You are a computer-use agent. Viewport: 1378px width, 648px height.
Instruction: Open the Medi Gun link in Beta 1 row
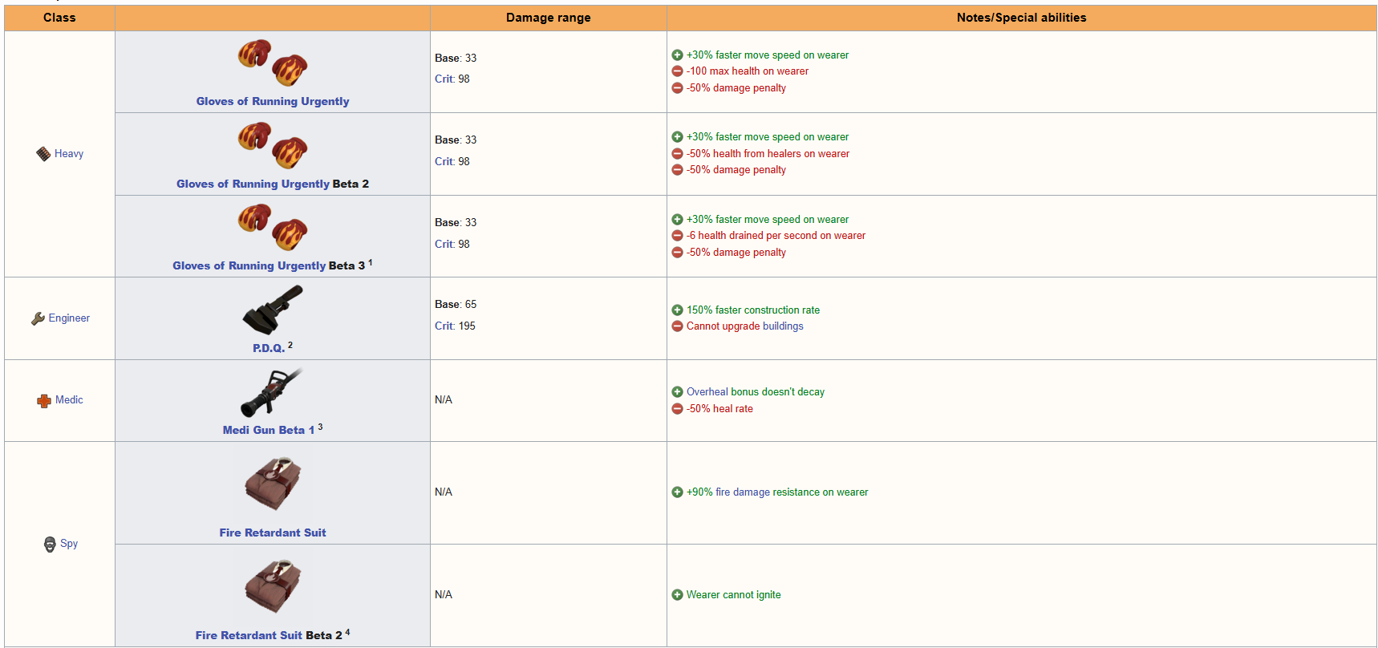point(249,431)
